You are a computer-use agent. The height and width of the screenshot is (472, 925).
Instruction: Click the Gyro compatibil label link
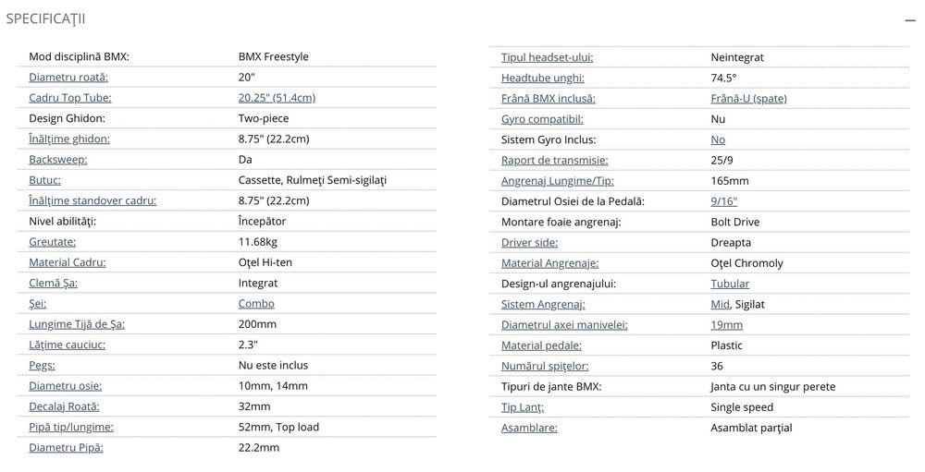[542, 119]
